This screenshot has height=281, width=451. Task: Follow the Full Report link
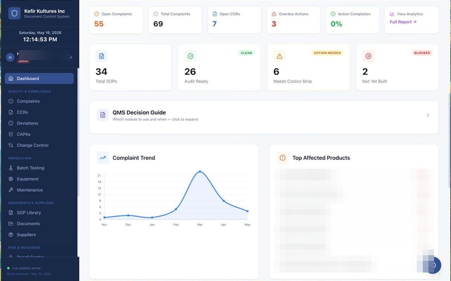pyautogui.click(x=403, y=22)
